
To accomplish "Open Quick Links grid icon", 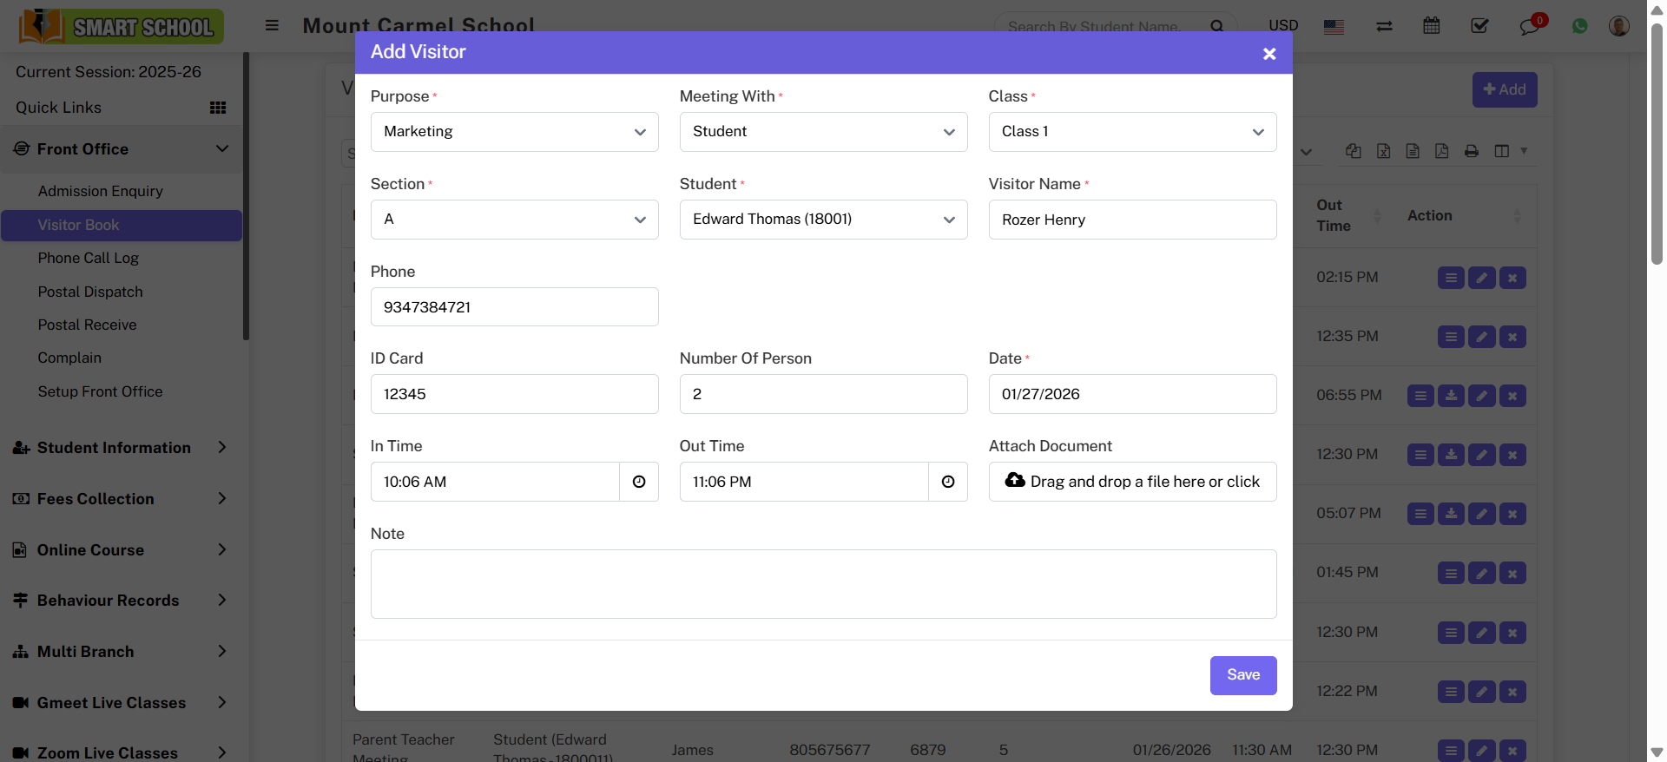I will tap(218, 108).
